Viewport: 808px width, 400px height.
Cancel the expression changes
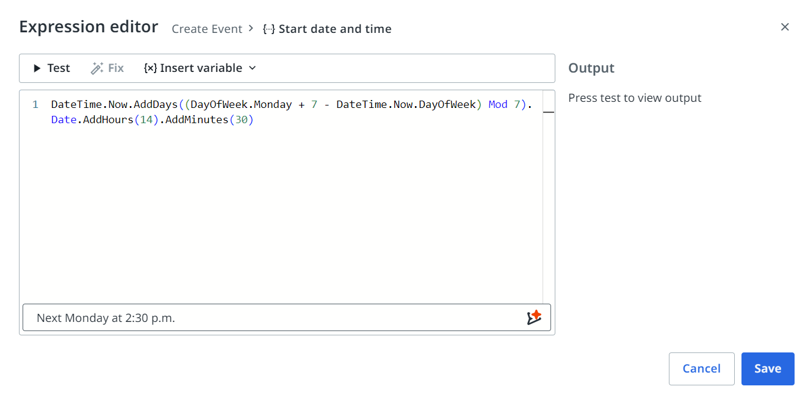pos(701,368)
